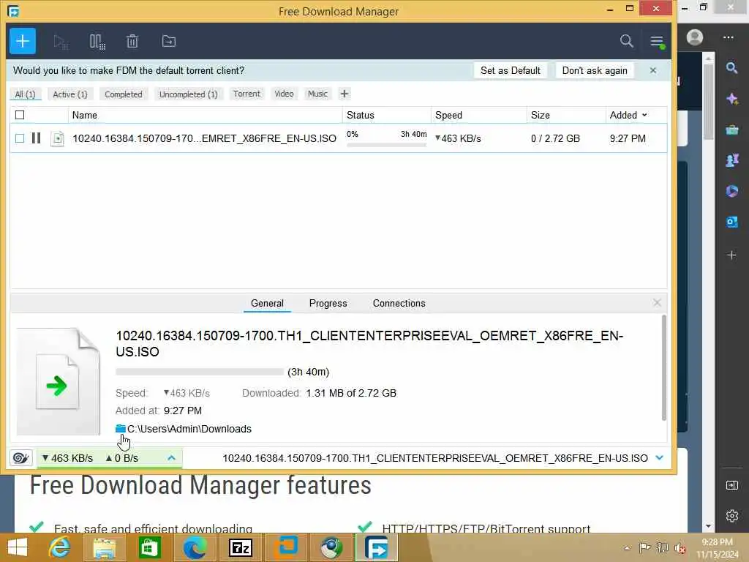Click the 0 B/s upload speed indicator
The width and height of the screenshot is (749, 562).
[x=122, y=458]
